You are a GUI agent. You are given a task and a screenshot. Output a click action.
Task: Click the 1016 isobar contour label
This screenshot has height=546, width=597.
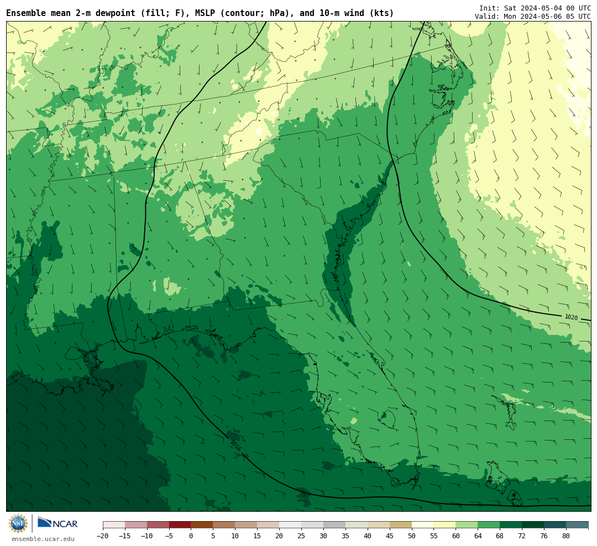(236, 446)
